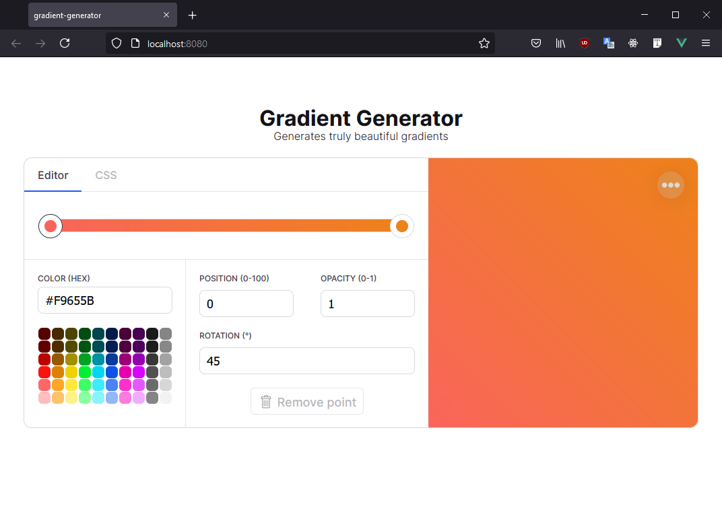
Task: Open a new browser tab
Action: (x=192, y=15)
